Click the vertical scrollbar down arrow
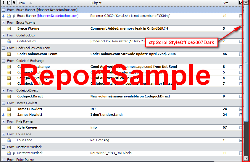Screen dimensions: 250x162 coord(246,158)
